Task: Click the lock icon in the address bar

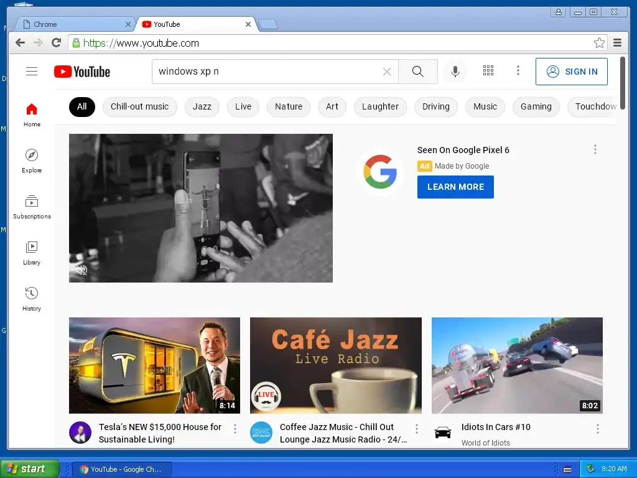Action: 76,43
